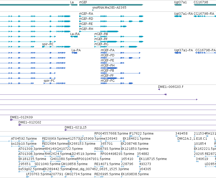Click the GM02734.5prime EST label

[78, 174]
